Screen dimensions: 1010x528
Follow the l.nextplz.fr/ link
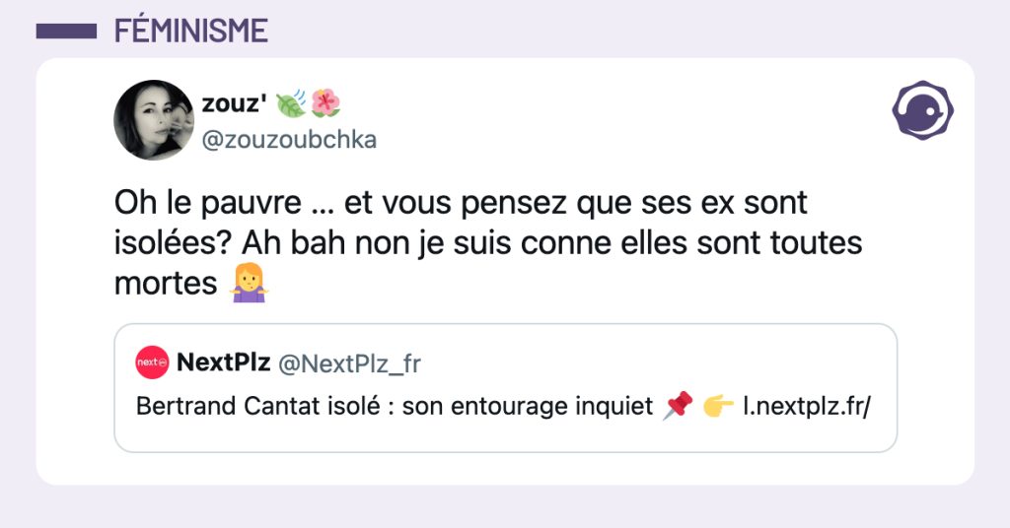[x=806, y=406]
